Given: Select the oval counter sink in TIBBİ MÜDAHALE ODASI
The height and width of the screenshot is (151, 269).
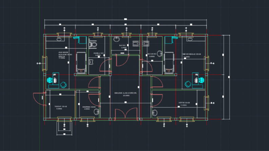Looking at the screenshot, I should 190,39.
